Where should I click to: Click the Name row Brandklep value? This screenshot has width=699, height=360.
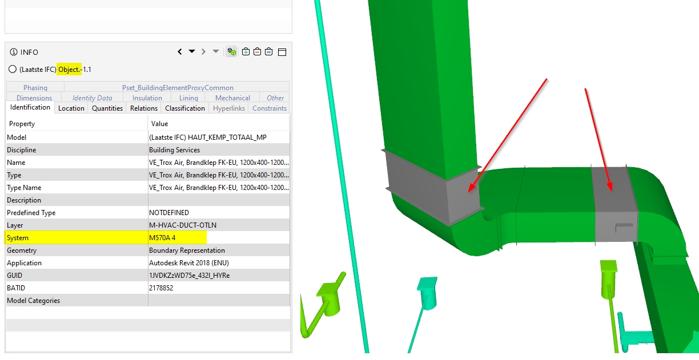(x=219, y=163)
